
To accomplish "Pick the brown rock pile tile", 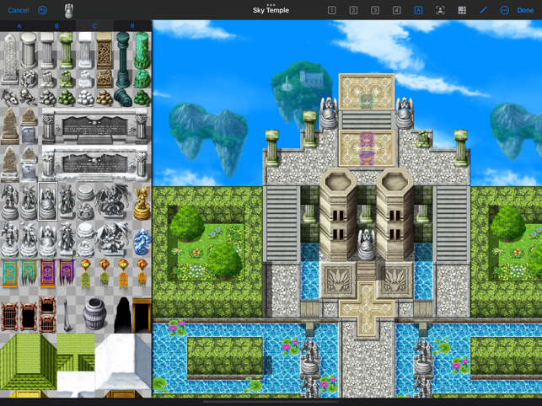I will (104, 98).
